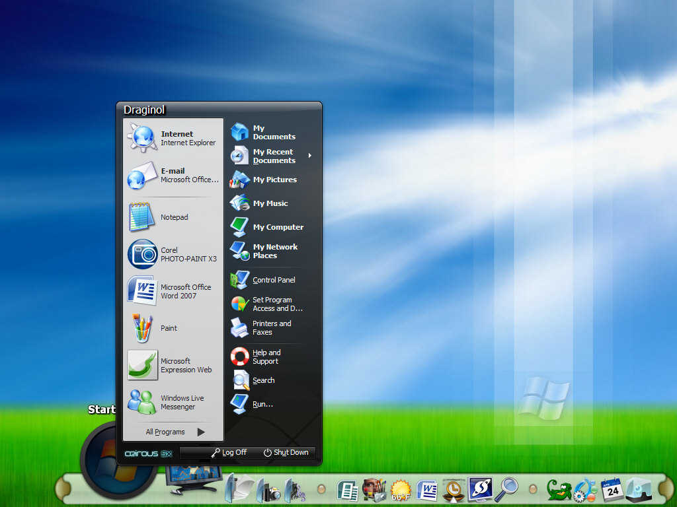Open Help and Support
This screenshot has width=677, height=507.
[272, 357]
